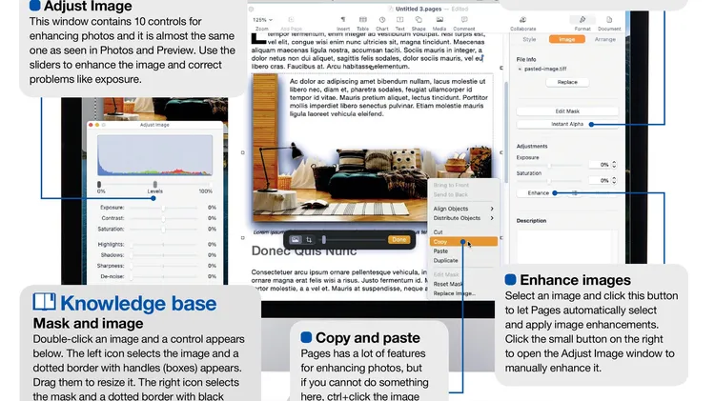Screen dimensions: 715x401
Task: Click the sidebar Saturation slider
Action: [550, 181]
